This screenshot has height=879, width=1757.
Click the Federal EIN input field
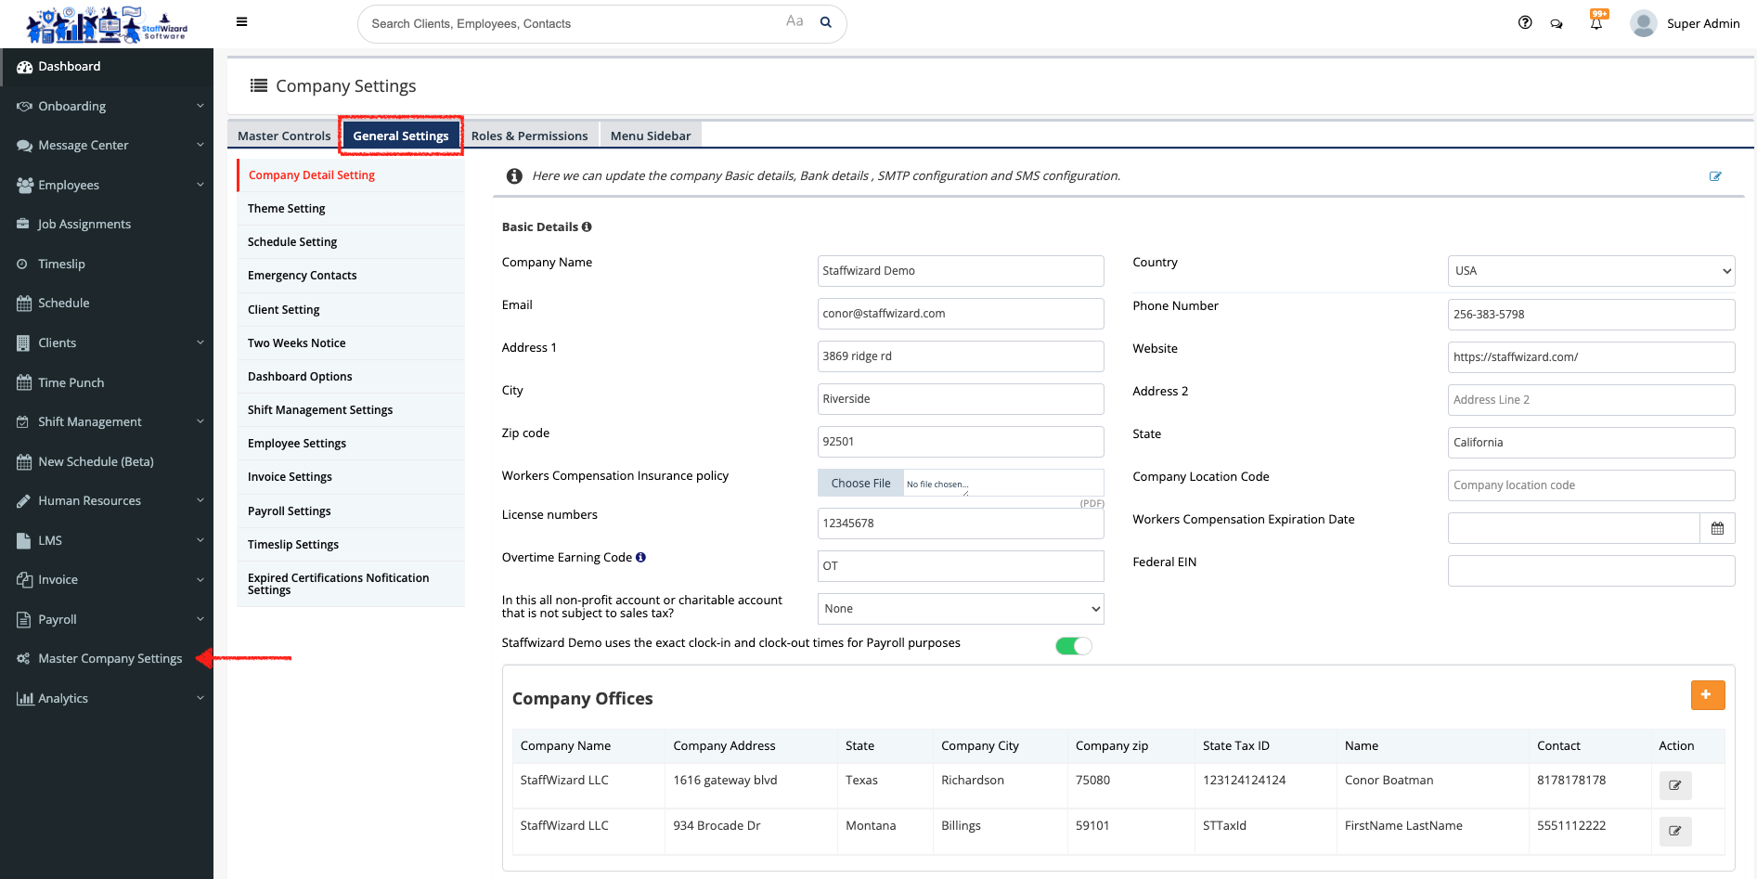point(1591,571)
